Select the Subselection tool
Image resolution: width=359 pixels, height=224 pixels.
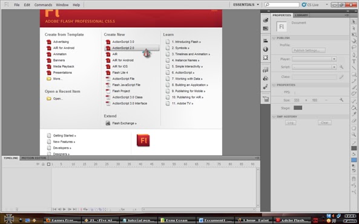tap(354, 28)
